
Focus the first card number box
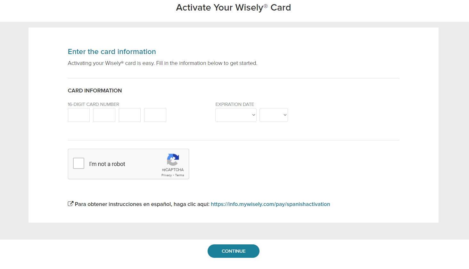79,115
